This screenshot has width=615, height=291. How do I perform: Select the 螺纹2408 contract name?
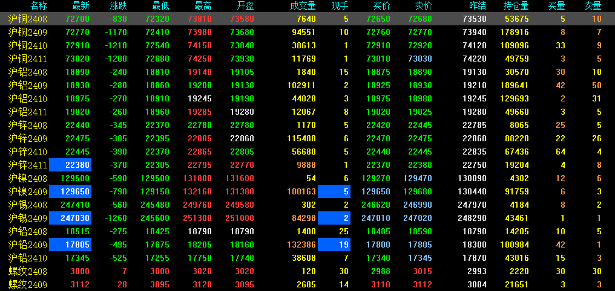coord(27,272)
